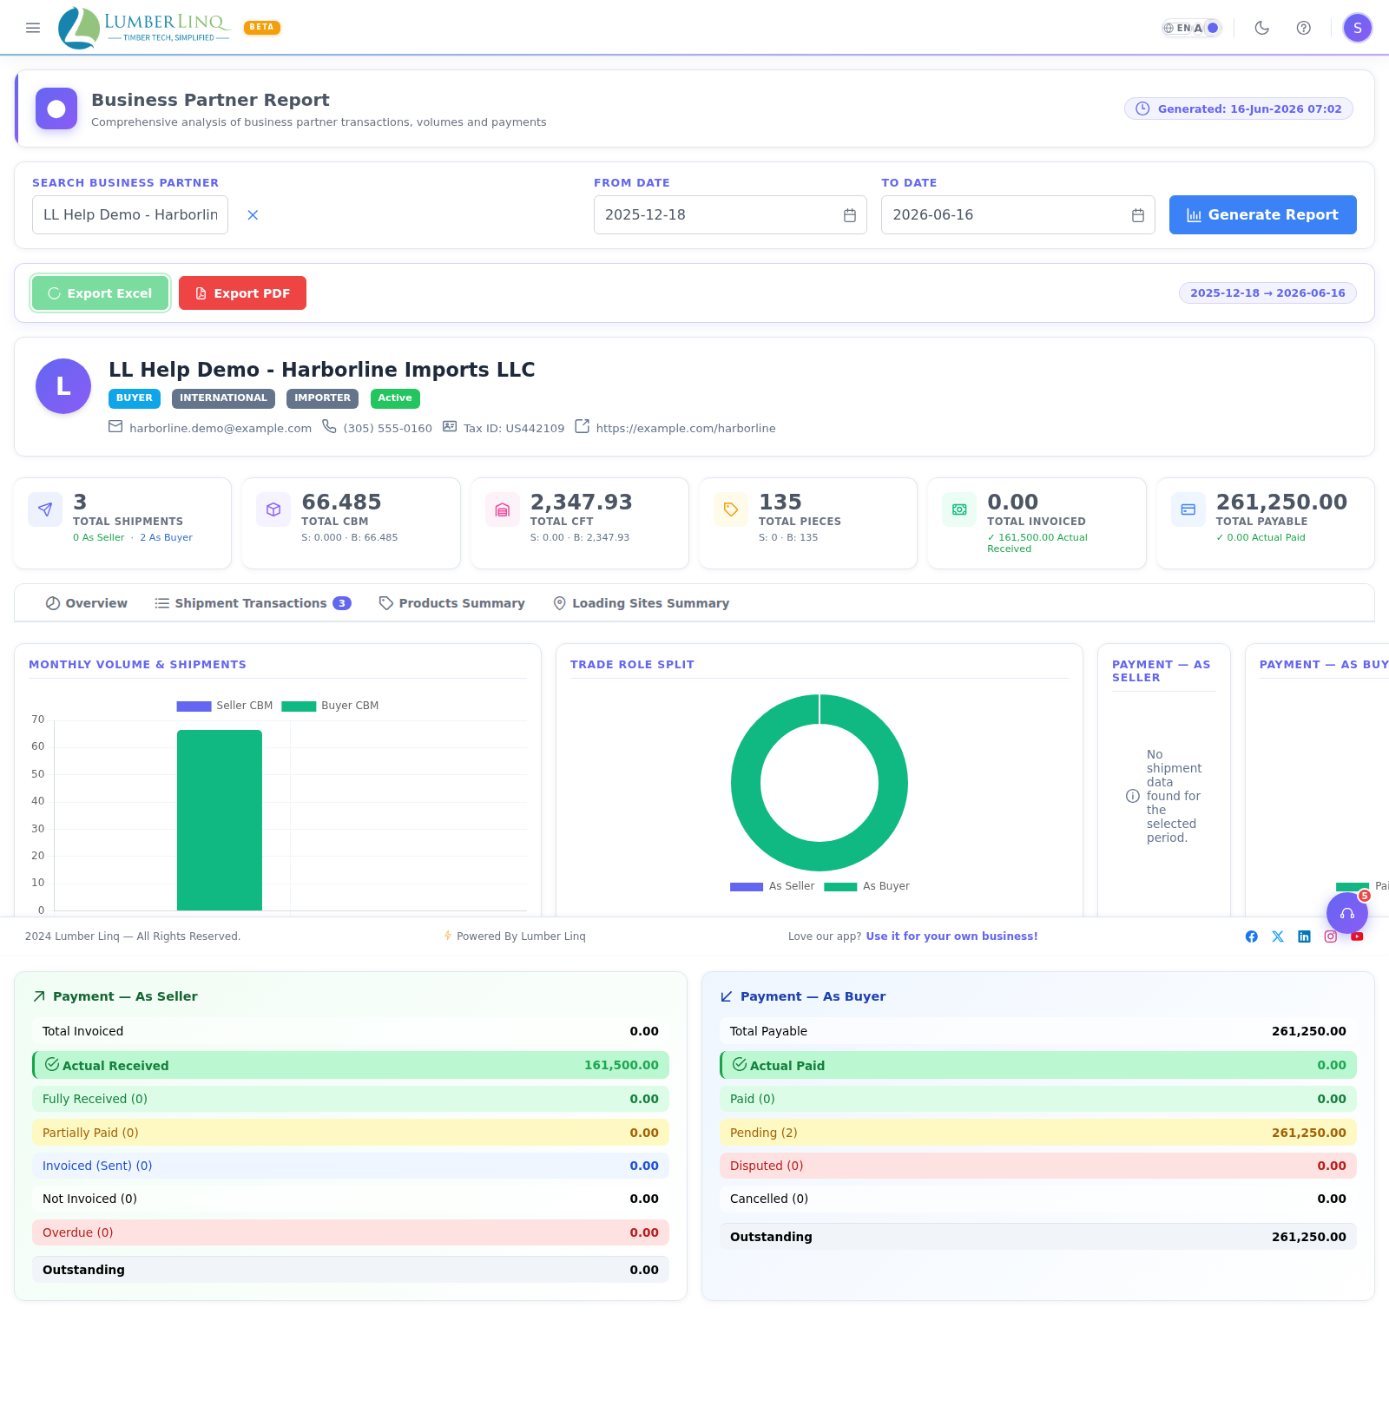Image resolution: width=1389 pixels, height=1426 pixels.
Task: Click the 'Pending (2)' row label
Action: click(764, 1133)
